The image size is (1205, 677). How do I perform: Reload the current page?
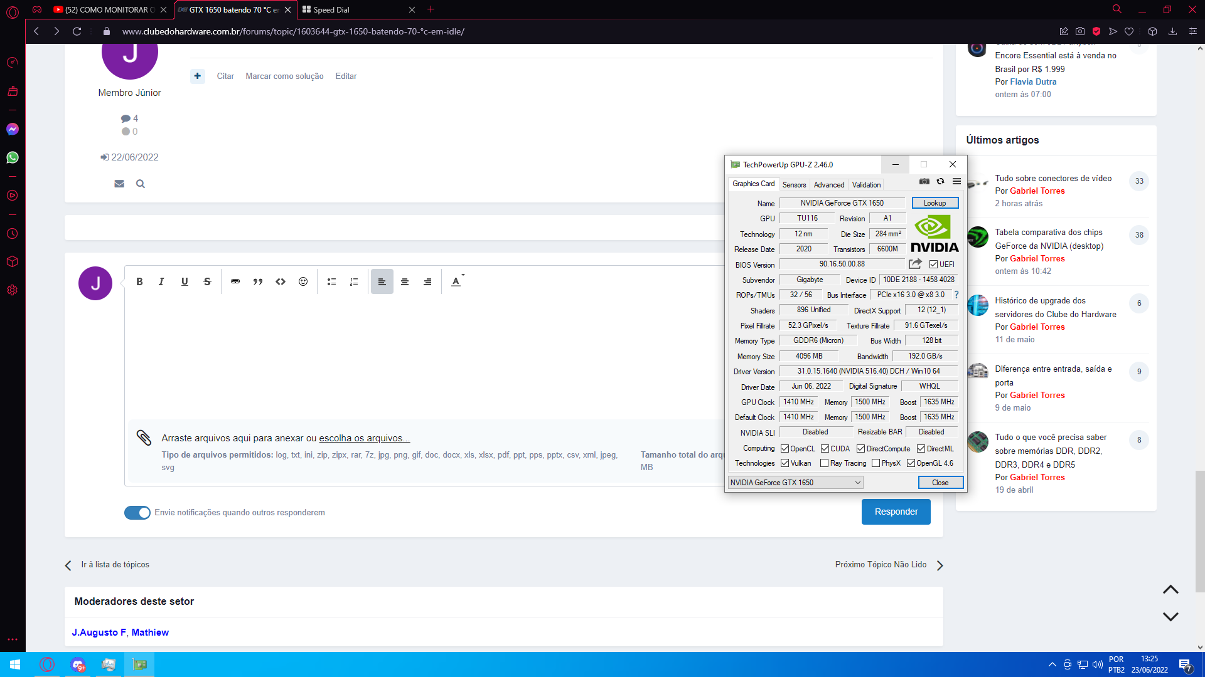click(77, 31)
